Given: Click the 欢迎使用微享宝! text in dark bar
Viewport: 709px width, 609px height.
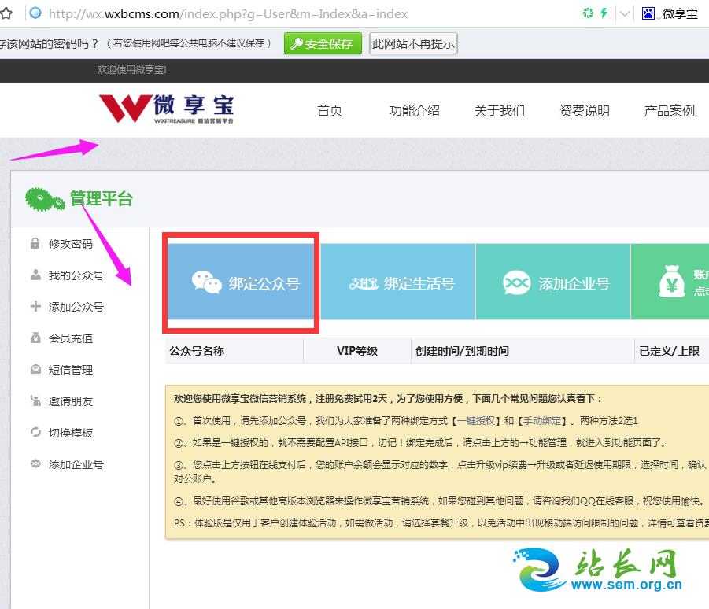Looking at the screenshot, I should [131, 70].
